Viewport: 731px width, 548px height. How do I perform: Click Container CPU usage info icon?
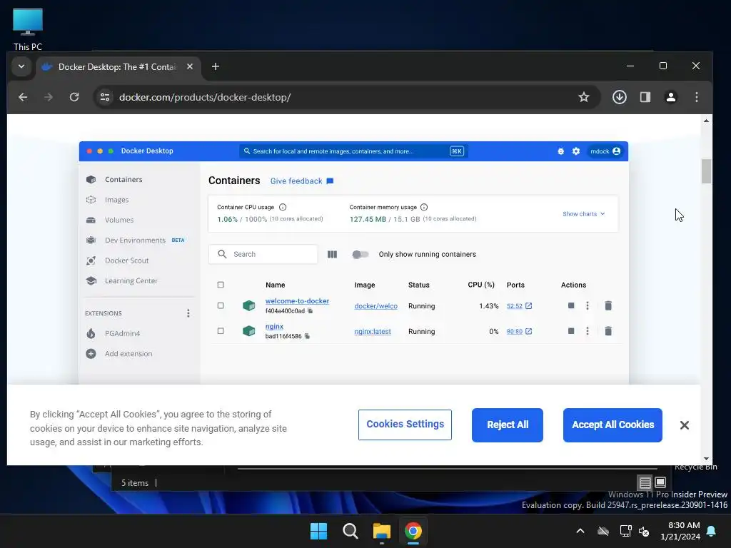pos(283,208)
